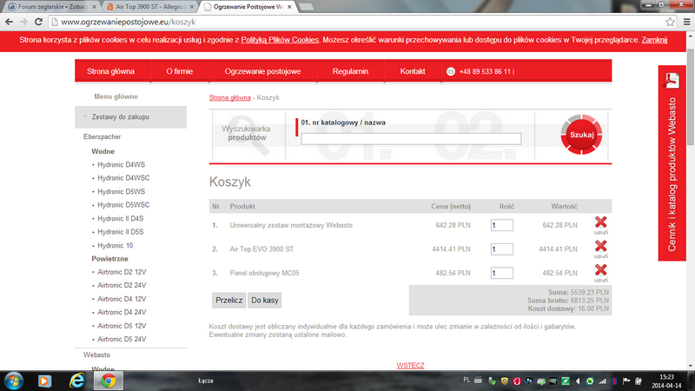Click the Przelicz button
The image size is (695, 391).
pyautogui.click(x=228, y=300)
